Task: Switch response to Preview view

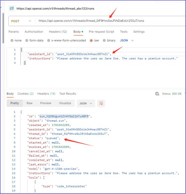Action: pos(46,103)
